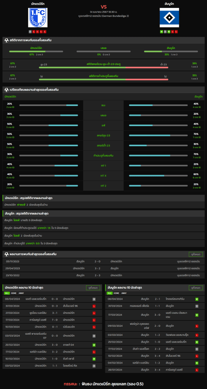Image resolution: width=207 pixels, height=389 pixels.
Task: Click ดูทั้งหมด button in head-to-head results section
Action: [196, 254]
